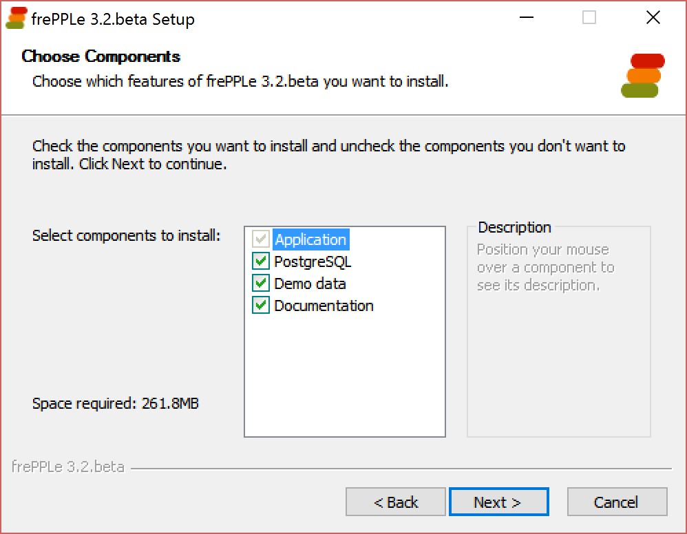The image size is (687, 534).
Task: Highlight the Demo data item
Action: tap(310, 284)
